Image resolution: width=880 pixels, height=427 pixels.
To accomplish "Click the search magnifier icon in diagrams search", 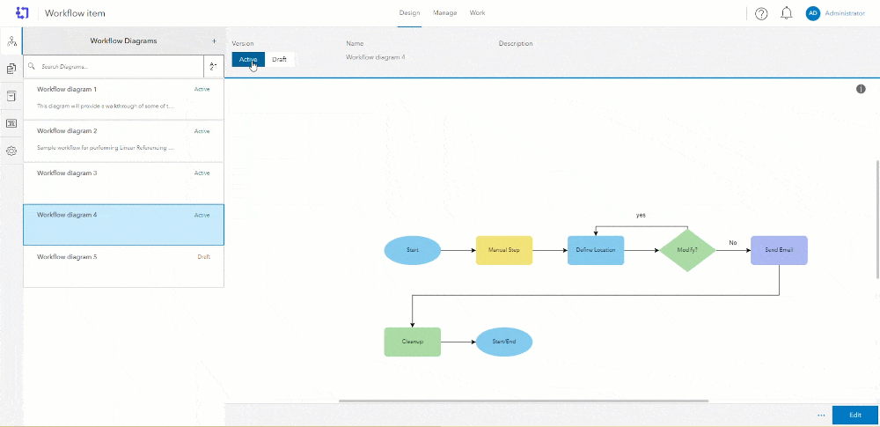I will click(32, 66).
